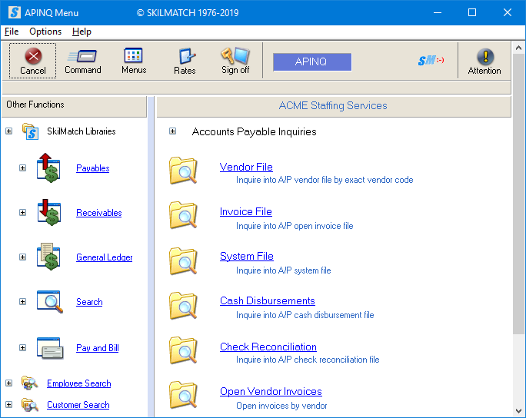Click the Invoice File folder icon

183,215
